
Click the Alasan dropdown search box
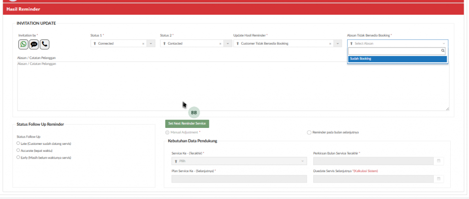tap(394, 51)
